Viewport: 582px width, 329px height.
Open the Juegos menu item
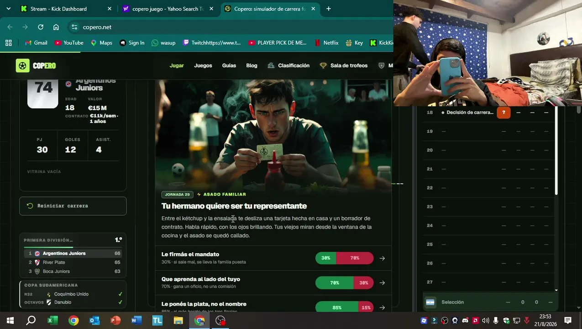(x=203, y=65)
